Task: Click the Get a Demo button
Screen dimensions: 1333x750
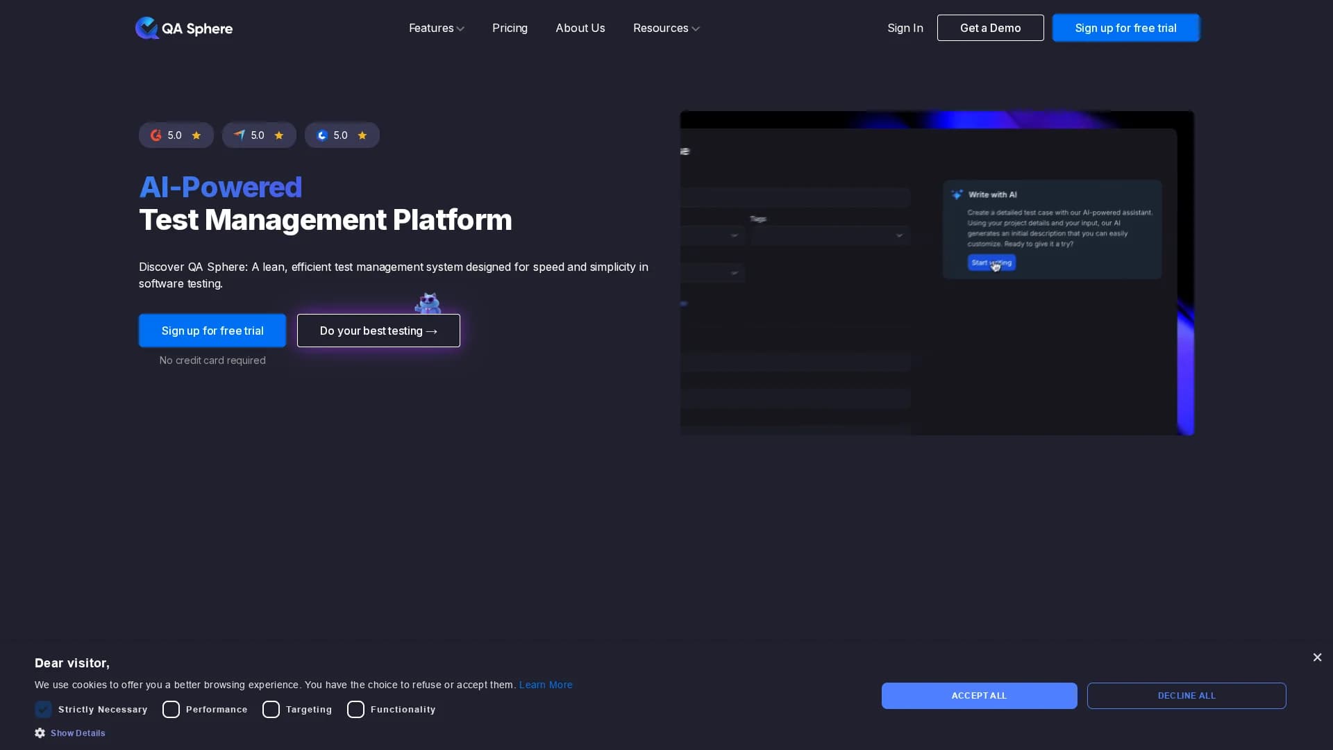Action: click(990, 28)
